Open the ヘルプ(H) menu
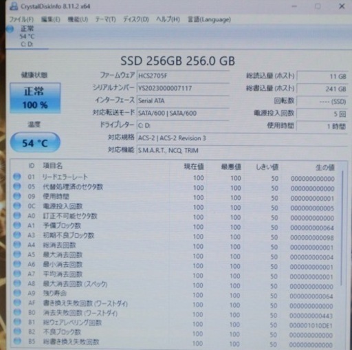The width and height of the screenshot is (352, 350). 168,19
